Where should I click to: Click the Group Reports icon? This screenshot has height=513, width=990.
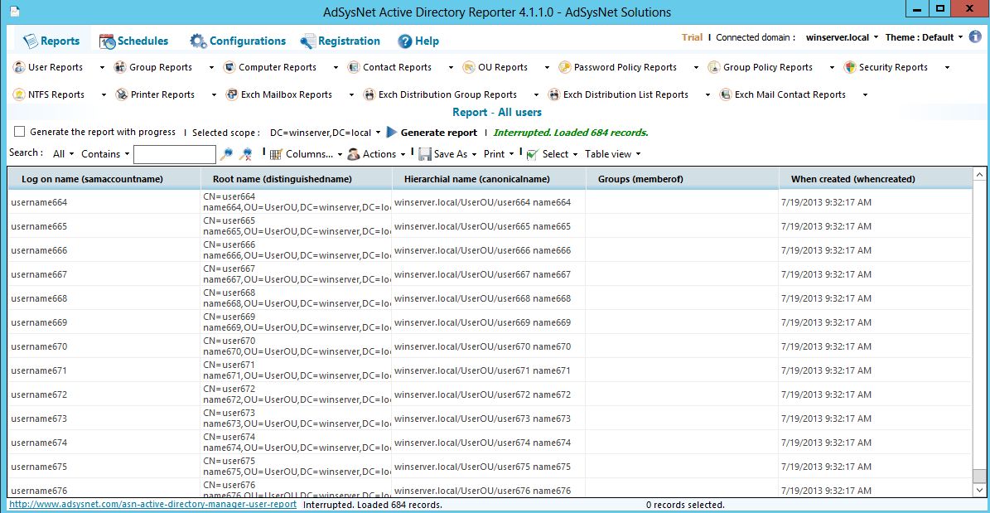pos(120,67)
